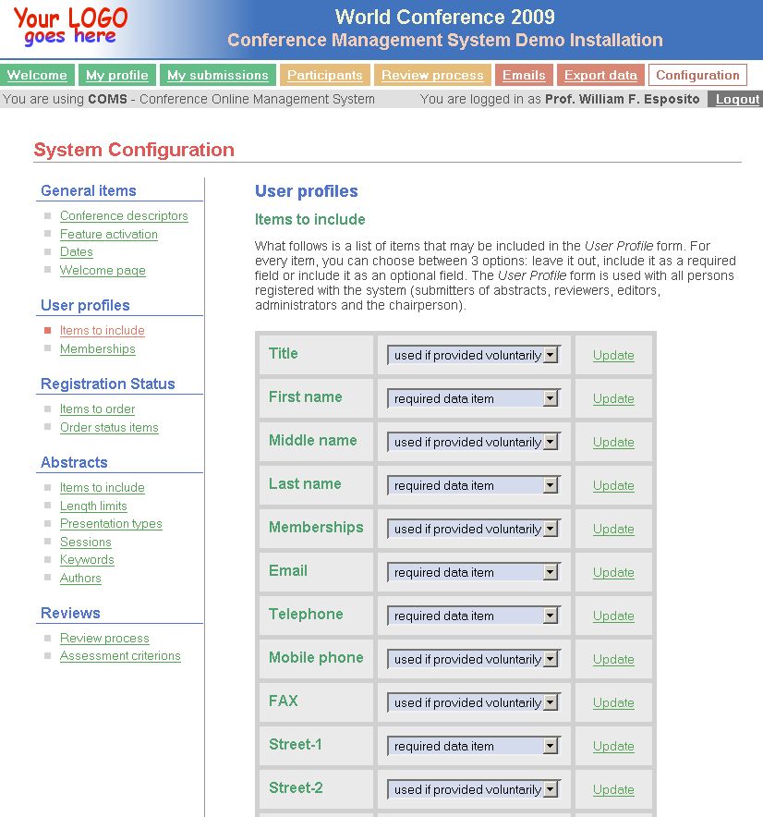The height and width of the screenshot is (817, 763).
Task: Open Reviews Review process sidebar link
Action: [104, 639]
